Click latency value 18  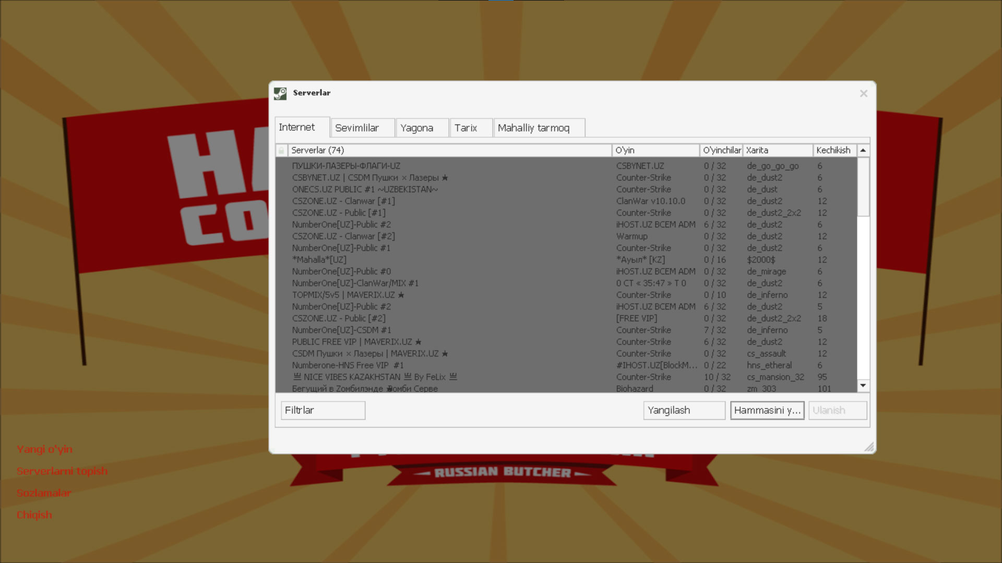click(822, 319)
